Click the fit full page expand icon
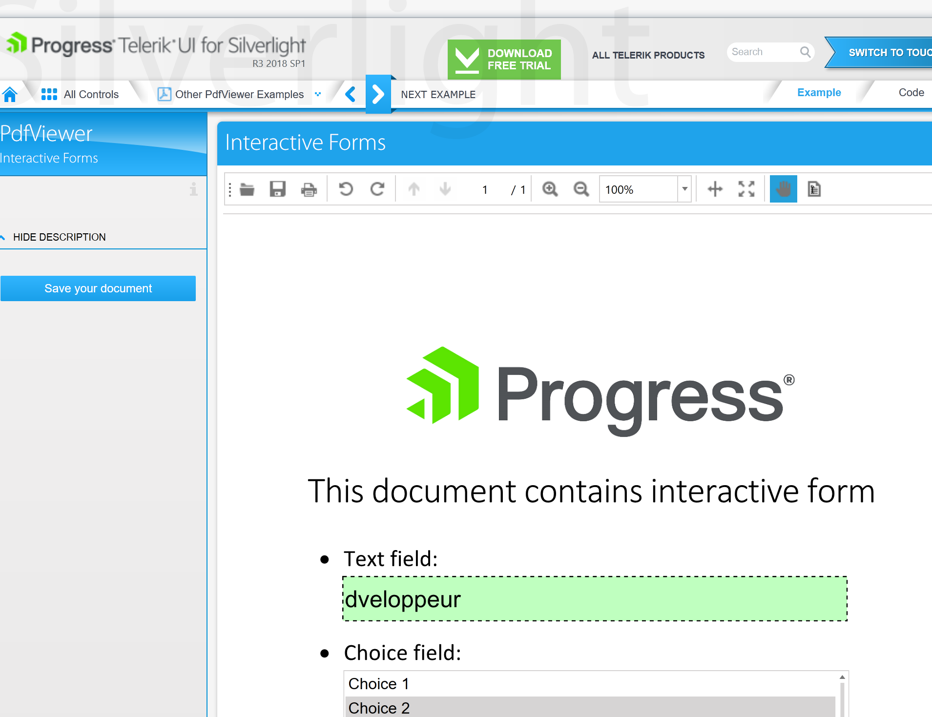The width and height of the screenshot is (932, 717). pyautogui.click(x=746, y=189)
